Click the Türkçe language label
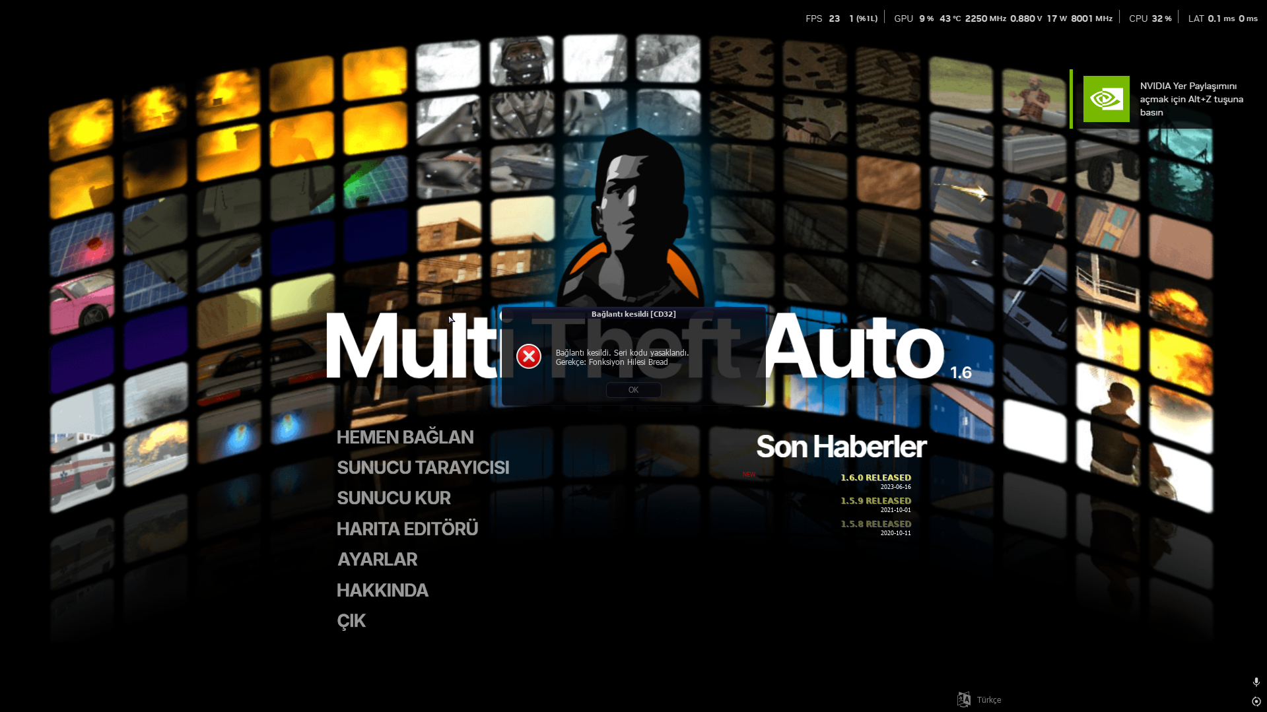The image size is (1267, 712). coord(989,700)
